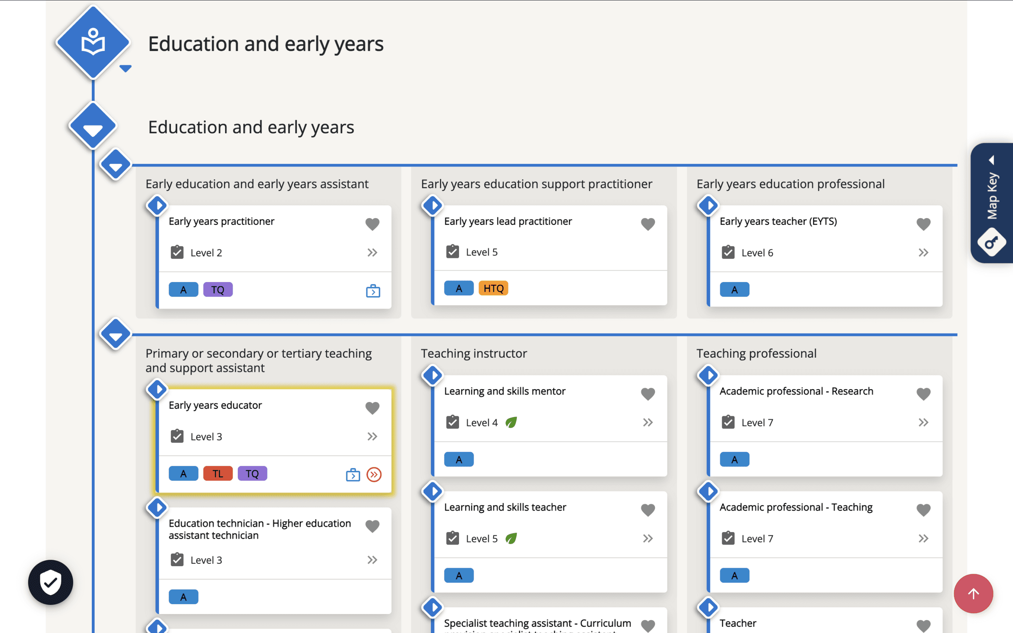Click briefcase icon on Early years educator

pyautogui.click(x=353, y=474)
